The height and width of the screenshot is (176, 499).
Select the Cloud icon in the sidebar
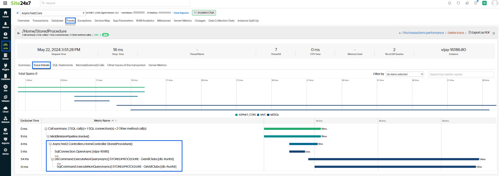(5, 109)
